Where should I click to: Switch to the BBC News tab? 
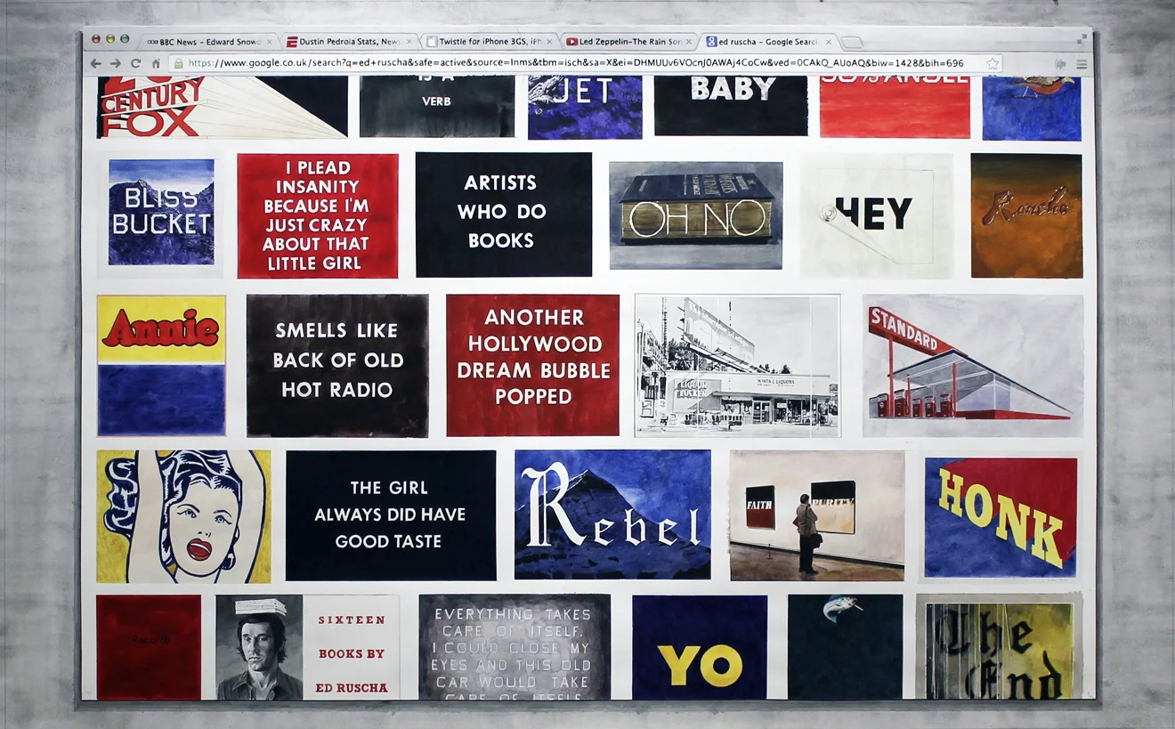(x=208, y=42)
